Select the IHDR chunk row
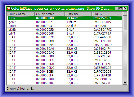 click(65, 18)
